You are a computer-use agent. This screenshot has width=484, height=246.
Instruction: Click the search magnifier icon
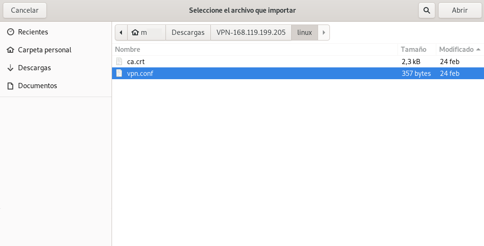click(x=427, y=10)
